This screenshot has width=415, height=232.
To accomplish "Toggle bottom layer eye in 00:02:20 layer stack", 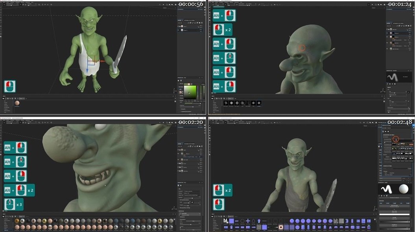I will (x=178, y=171).
